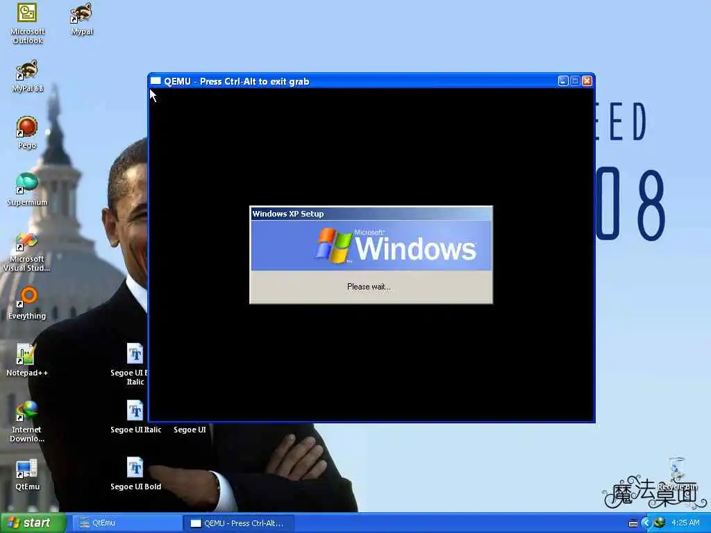Select the Segoe UI Italic font file
The width and height of the screenshot is (711, 533).
pyautogui.click(x=135, y=417)
